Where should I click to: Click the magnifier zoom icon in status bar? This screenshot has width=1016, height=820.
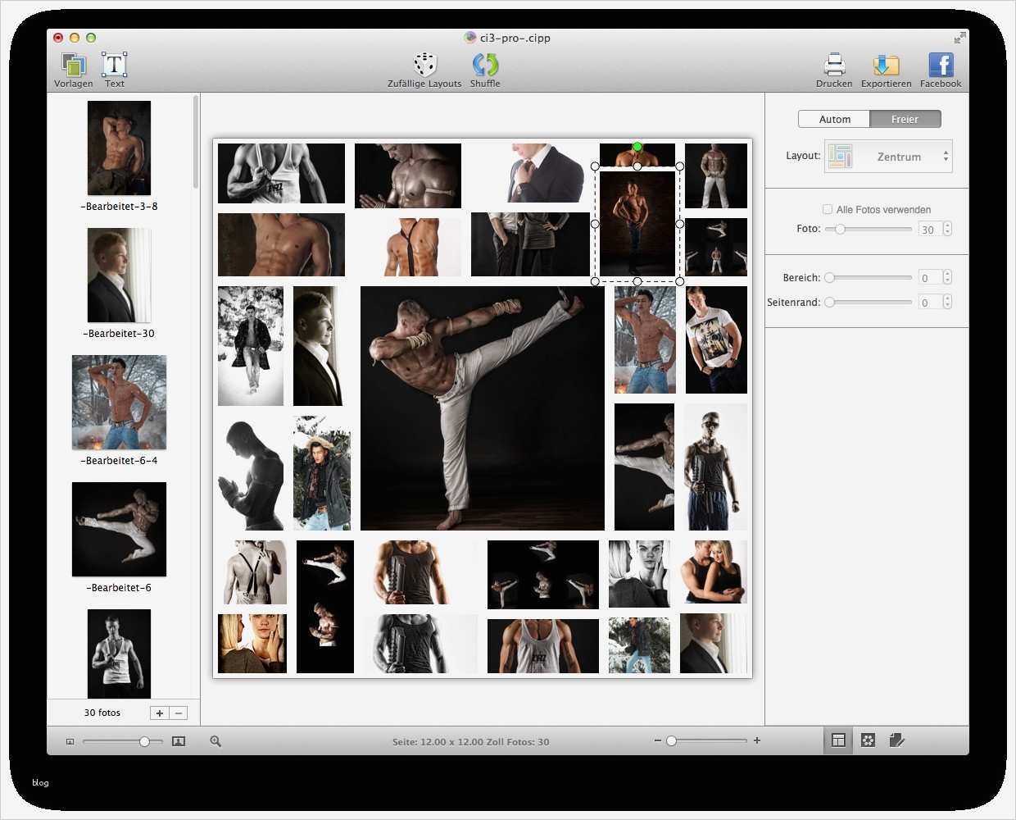215,741
